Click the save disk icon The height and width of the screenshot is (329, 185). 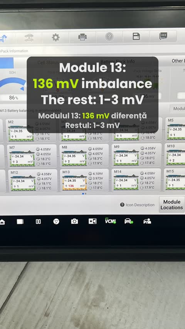[136, 37]
